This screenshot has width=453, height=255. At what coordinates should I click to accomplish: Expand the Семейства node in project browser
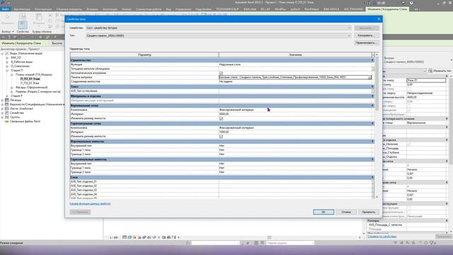[3, 113]
